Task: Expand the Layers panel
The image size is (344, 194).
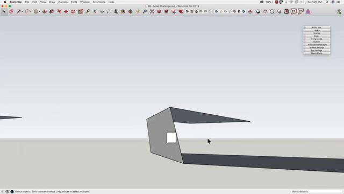Action: point(317,30)
